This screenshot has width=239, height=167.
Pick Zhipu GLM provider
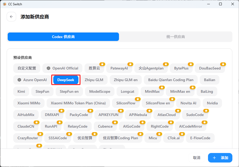tap(94, 80)
